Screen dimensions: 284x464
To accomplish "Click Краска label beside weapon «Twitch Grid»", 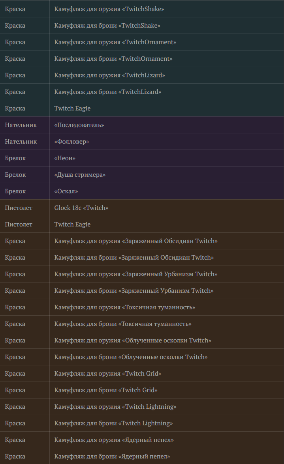I will pyautogui.click(x=15, y=373).
